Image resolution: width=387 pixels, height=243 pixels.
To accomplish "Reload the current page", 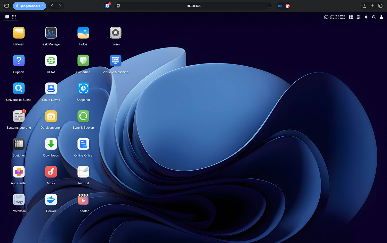I will [269, 6].
